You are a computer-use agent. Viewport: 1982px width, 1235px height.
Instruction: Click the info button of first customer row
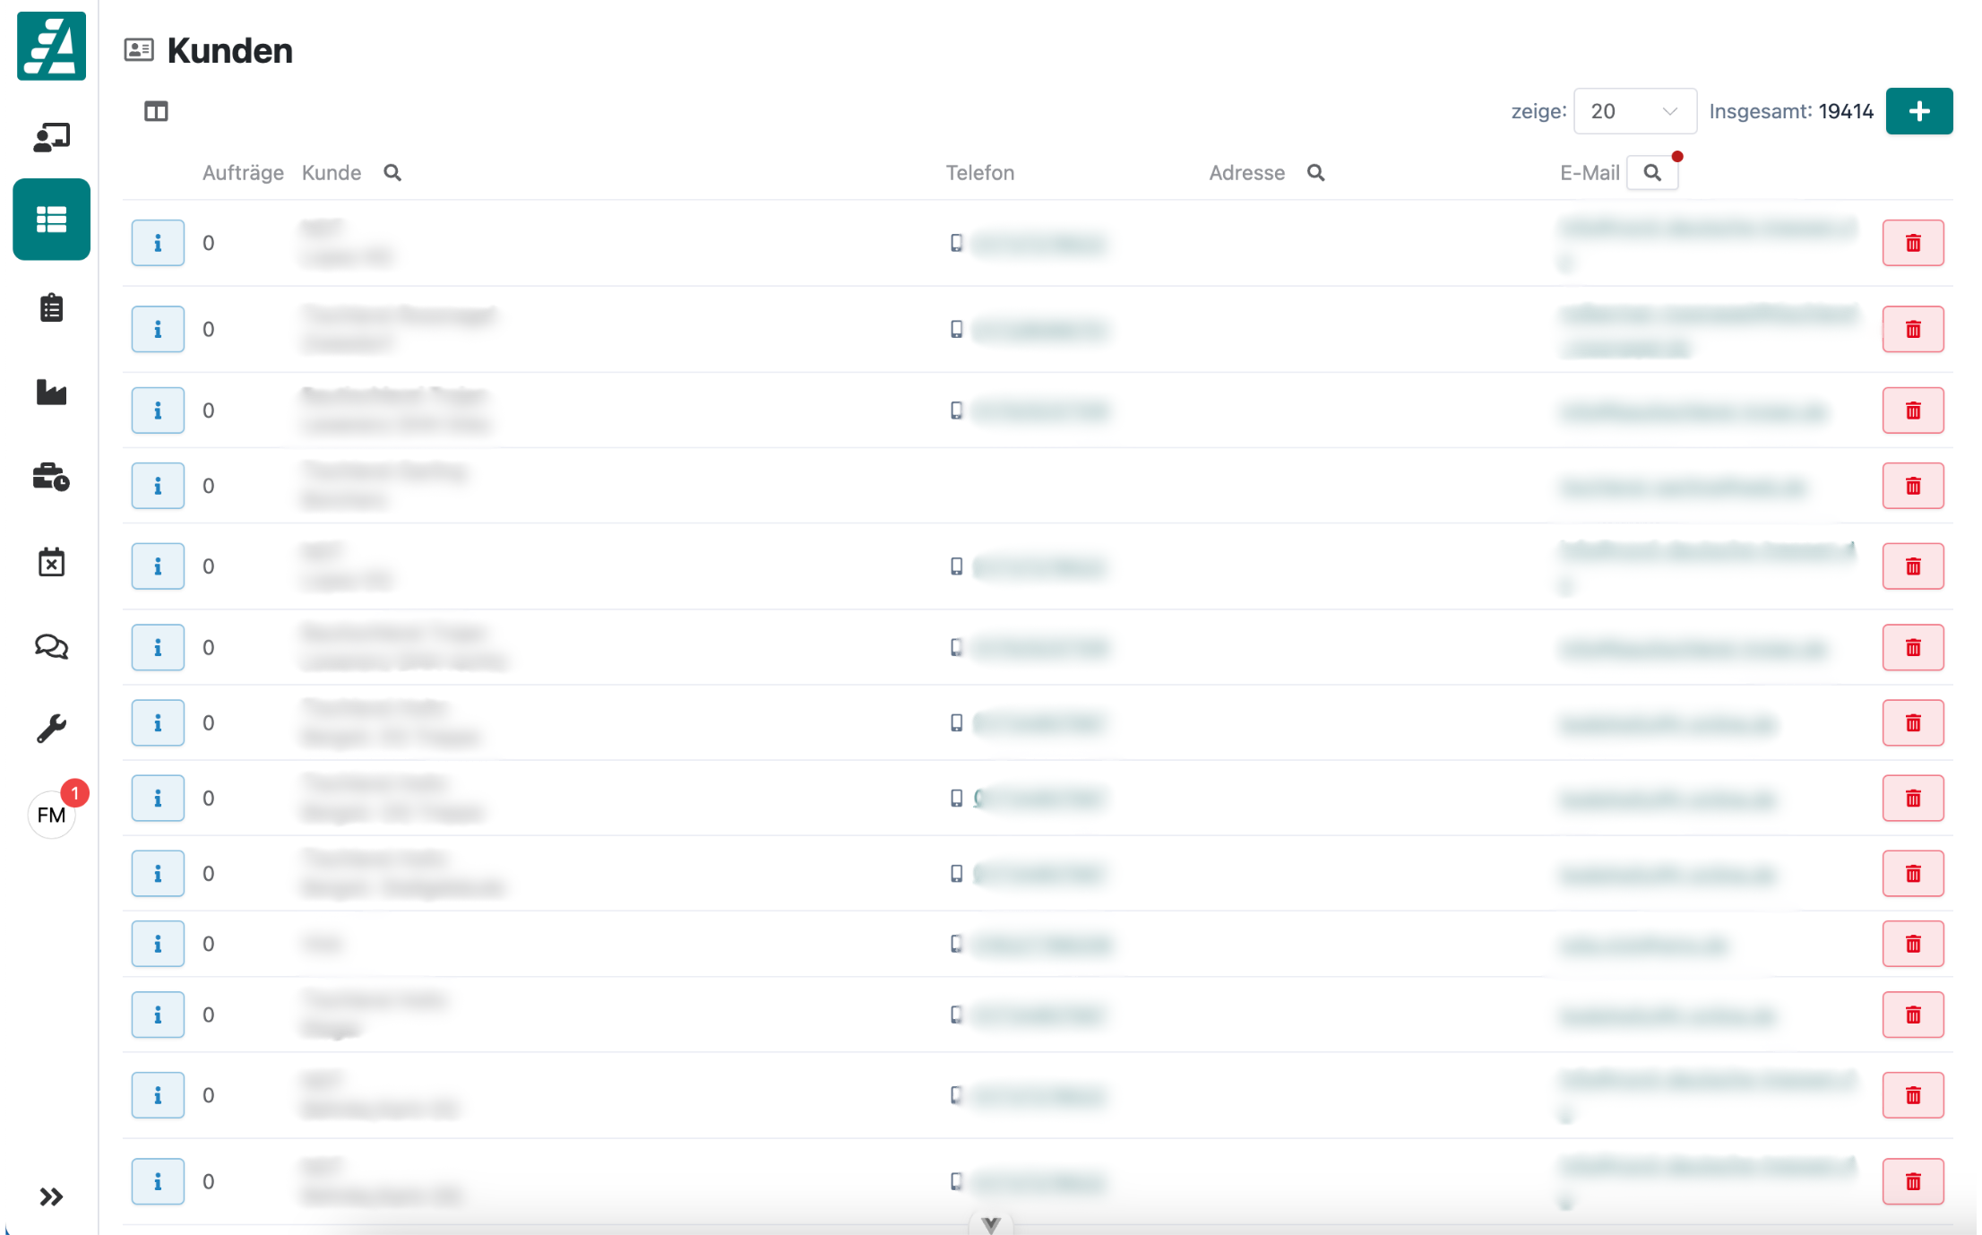158,243
